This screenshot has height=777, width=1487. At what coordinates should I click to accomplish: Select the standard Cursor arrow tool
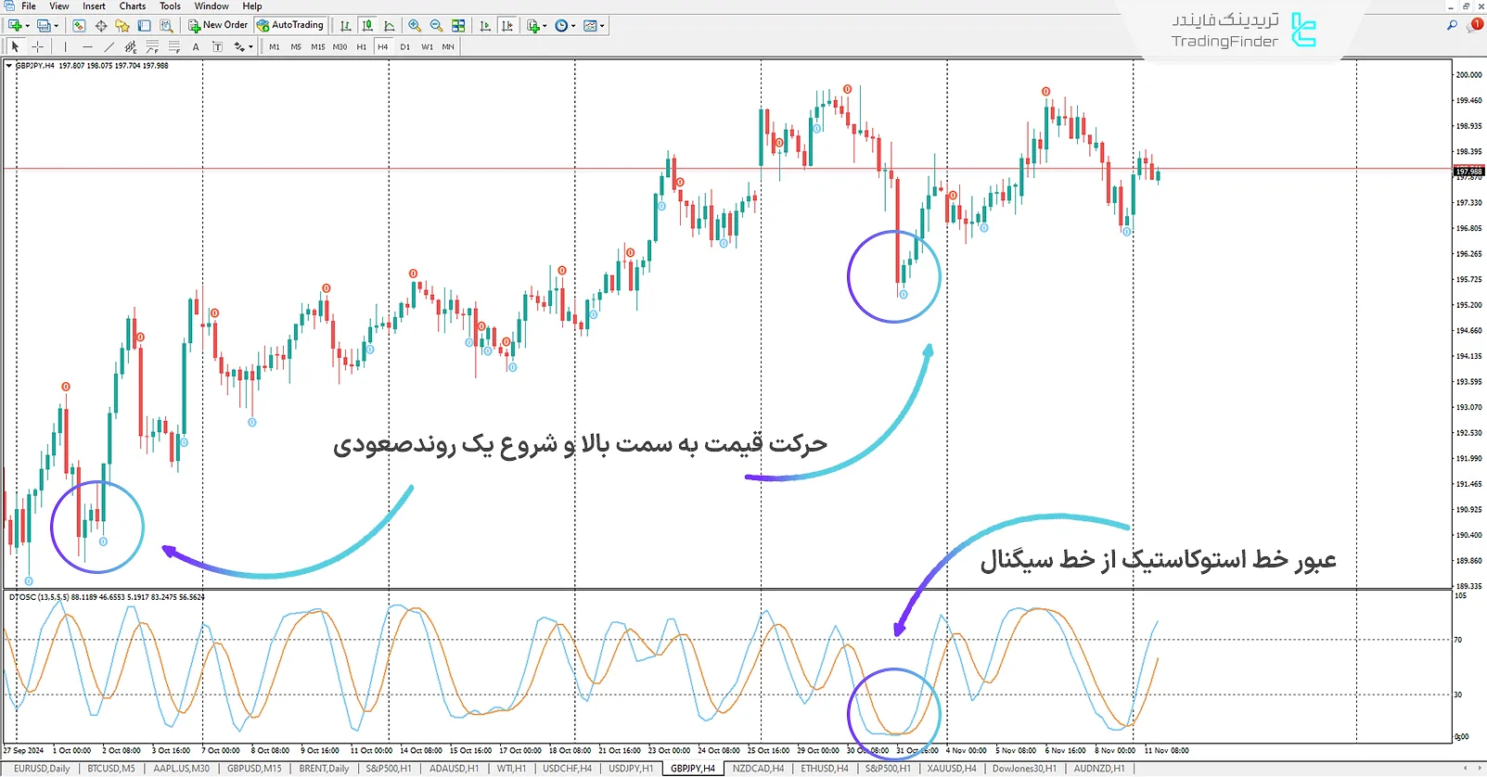click(15, 46)
